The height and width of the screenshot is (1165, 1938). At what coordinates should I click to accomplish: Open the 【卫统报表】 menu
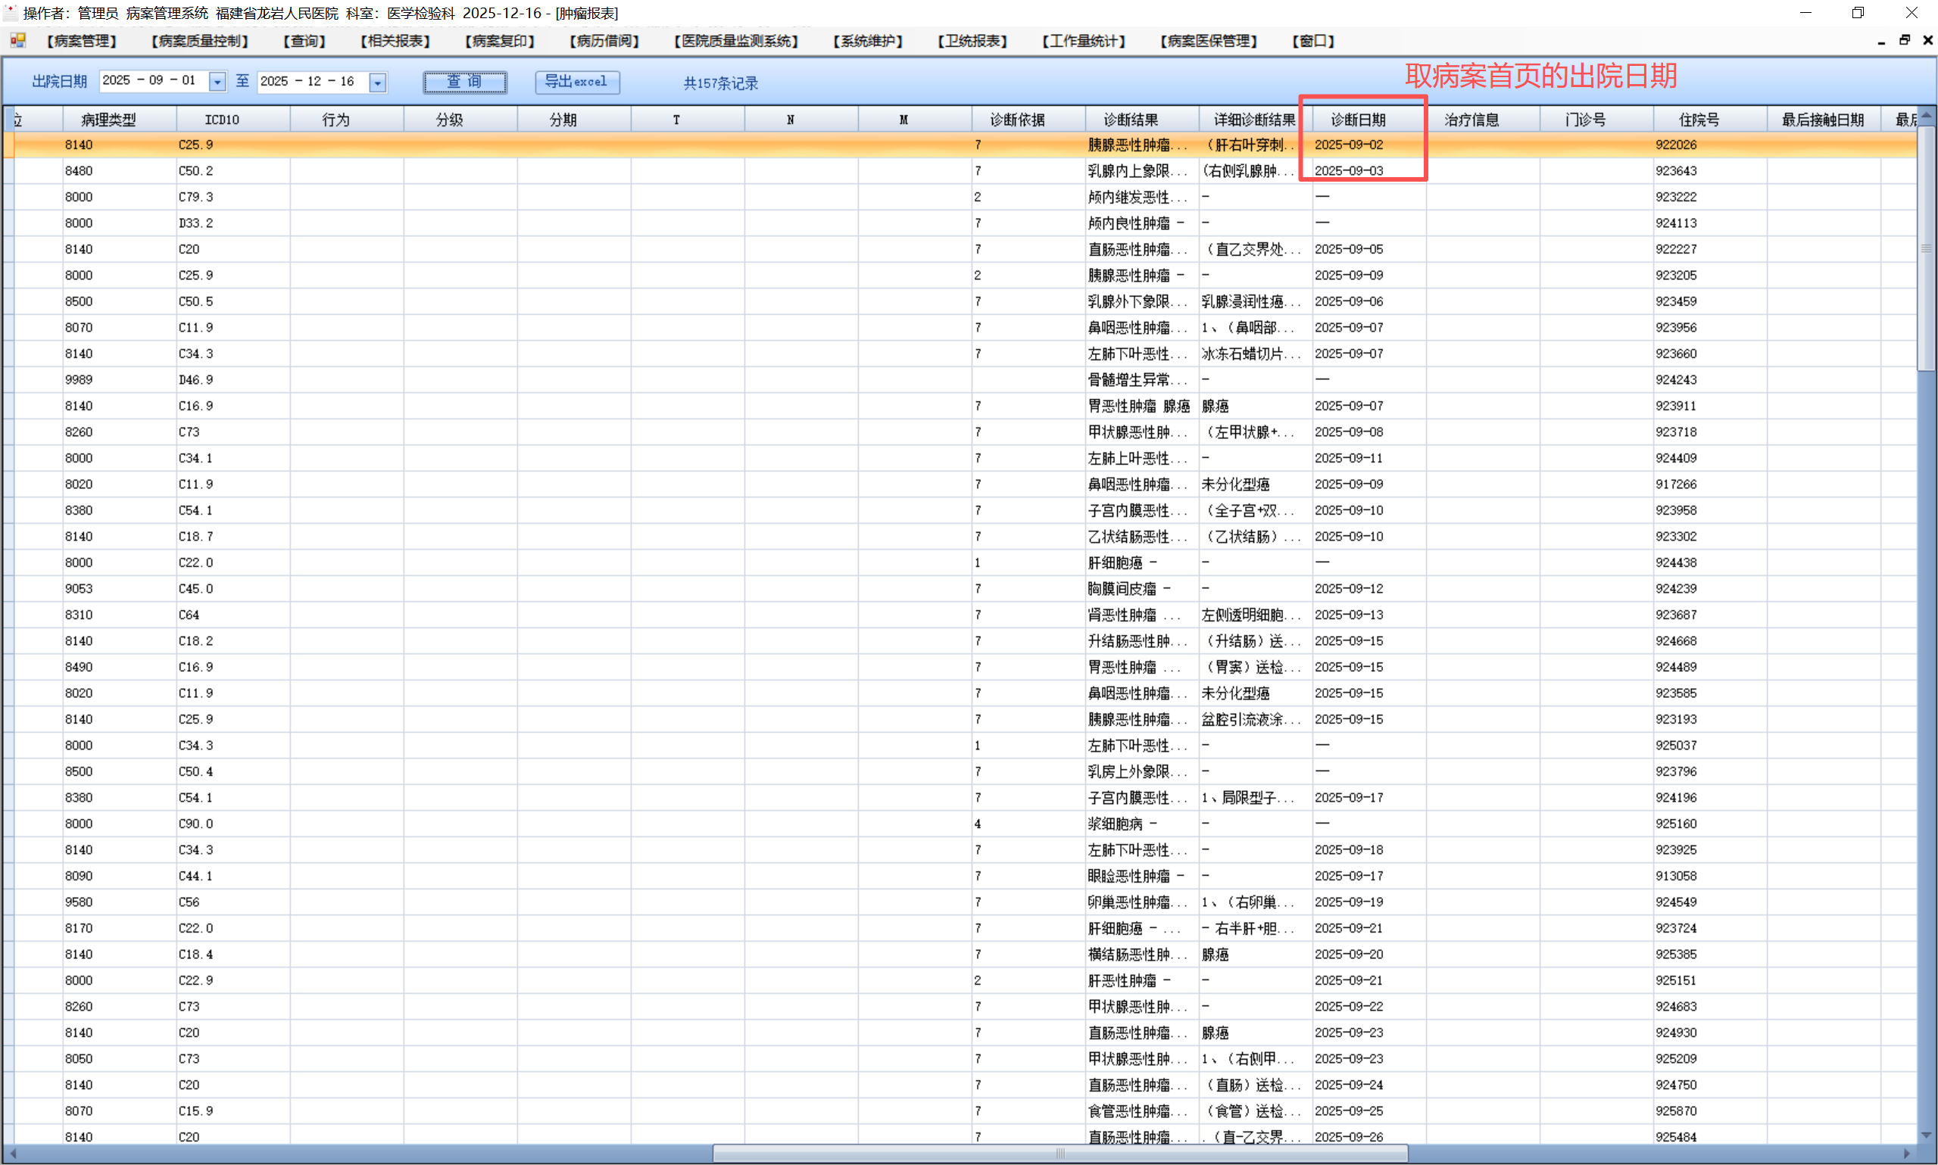972,41
